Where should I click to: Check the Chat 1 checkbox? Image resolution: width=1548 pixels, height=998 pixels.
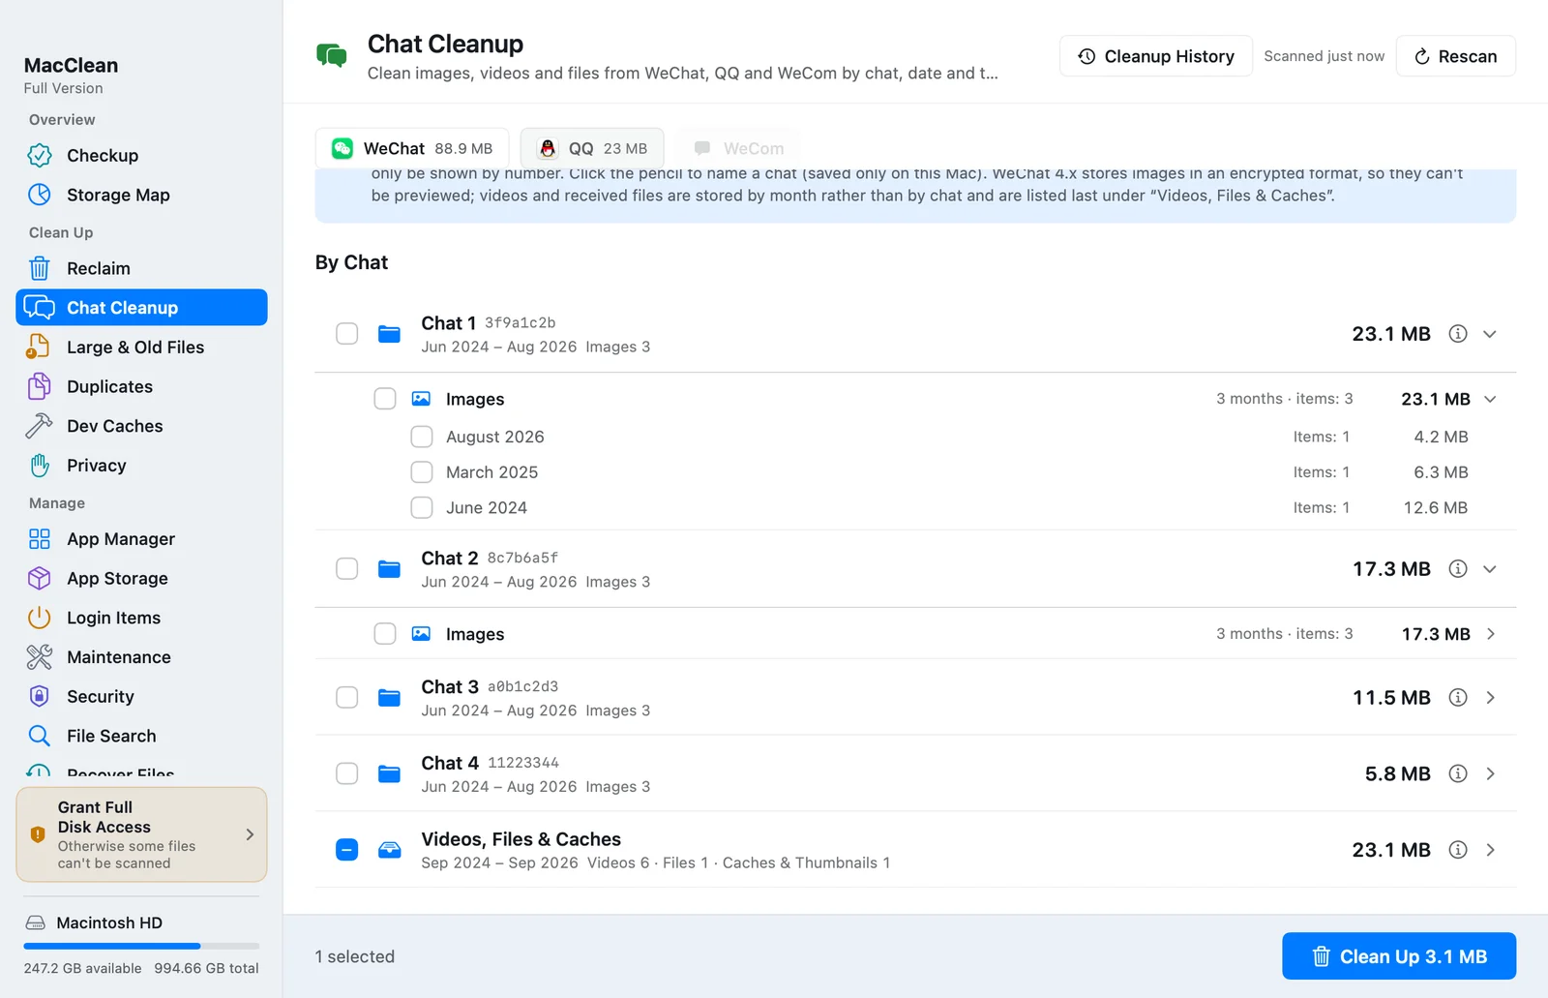coord(347,334)
